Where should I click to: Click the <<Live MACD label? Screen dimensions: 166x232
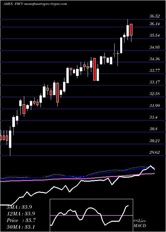pos(140,223)
